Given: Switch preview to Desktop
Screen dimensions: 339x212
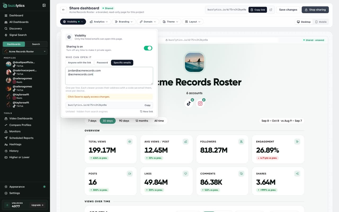Looking at the screenshot, I should click(x=304, y=22).
